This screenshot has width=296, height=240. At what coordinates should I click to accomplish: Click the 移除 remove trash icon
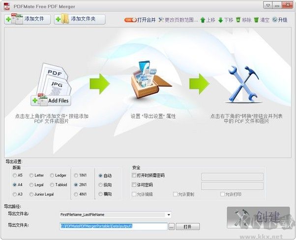click(x=238, y=20)
